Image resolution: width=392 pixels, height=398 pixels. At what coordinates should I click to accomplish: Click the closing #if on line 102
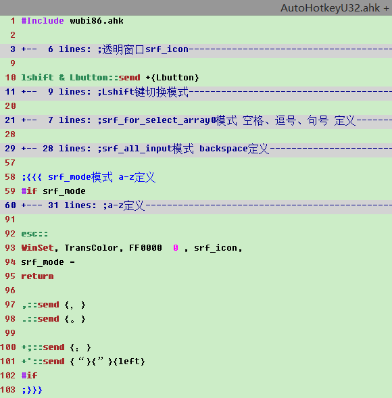click(x=30, y=376)
